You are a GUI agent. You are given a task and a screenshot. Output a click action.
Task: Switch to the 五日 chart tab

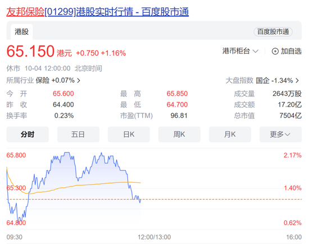coord(78,135)
